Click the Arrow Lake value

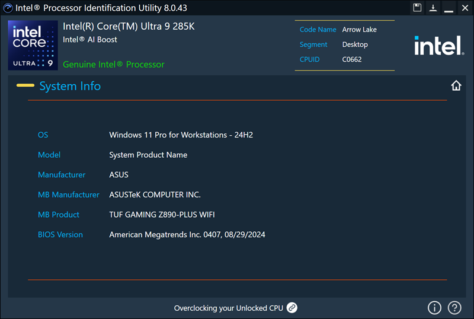360,30
